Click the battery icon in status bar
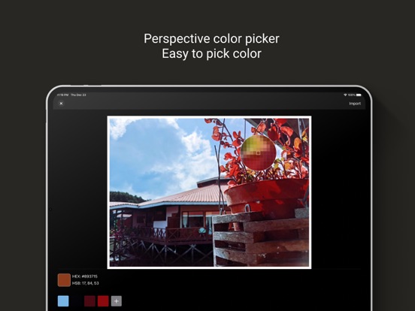 [359, 95]
